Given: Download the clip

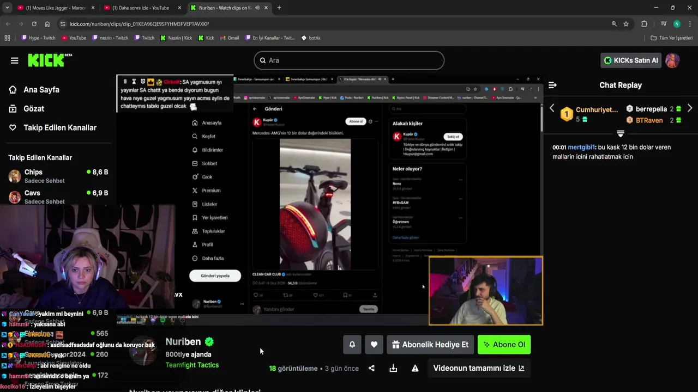Looking at the screenshot, I should [393, 369].
